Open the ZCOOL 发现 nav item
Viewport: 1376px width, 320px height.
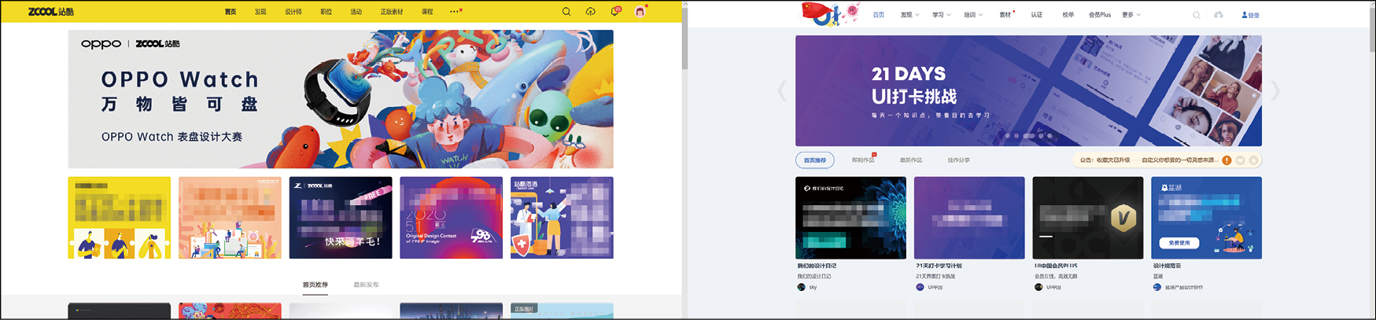[260, 12]
